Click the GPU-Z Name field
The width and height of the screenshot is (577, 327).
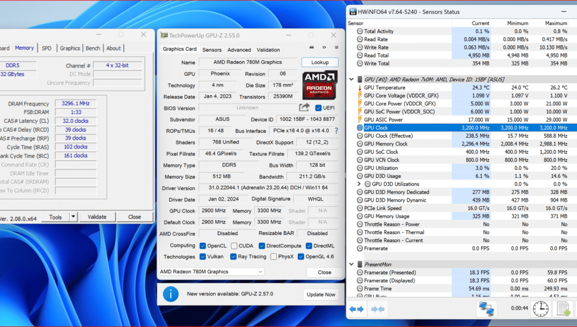(x=248, y=62)
